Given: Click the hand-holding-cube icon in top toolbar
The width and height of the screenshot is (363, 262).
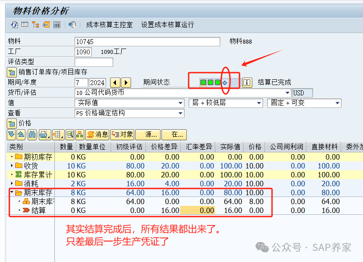Looking at the screenshot, I should coord(72,25).
